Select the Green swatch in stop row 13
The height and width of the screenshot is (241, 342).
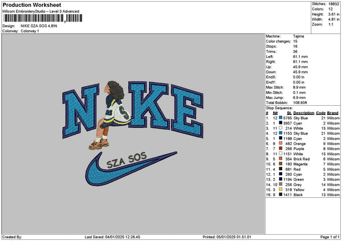pyautogui.click(x=280, y=179)
